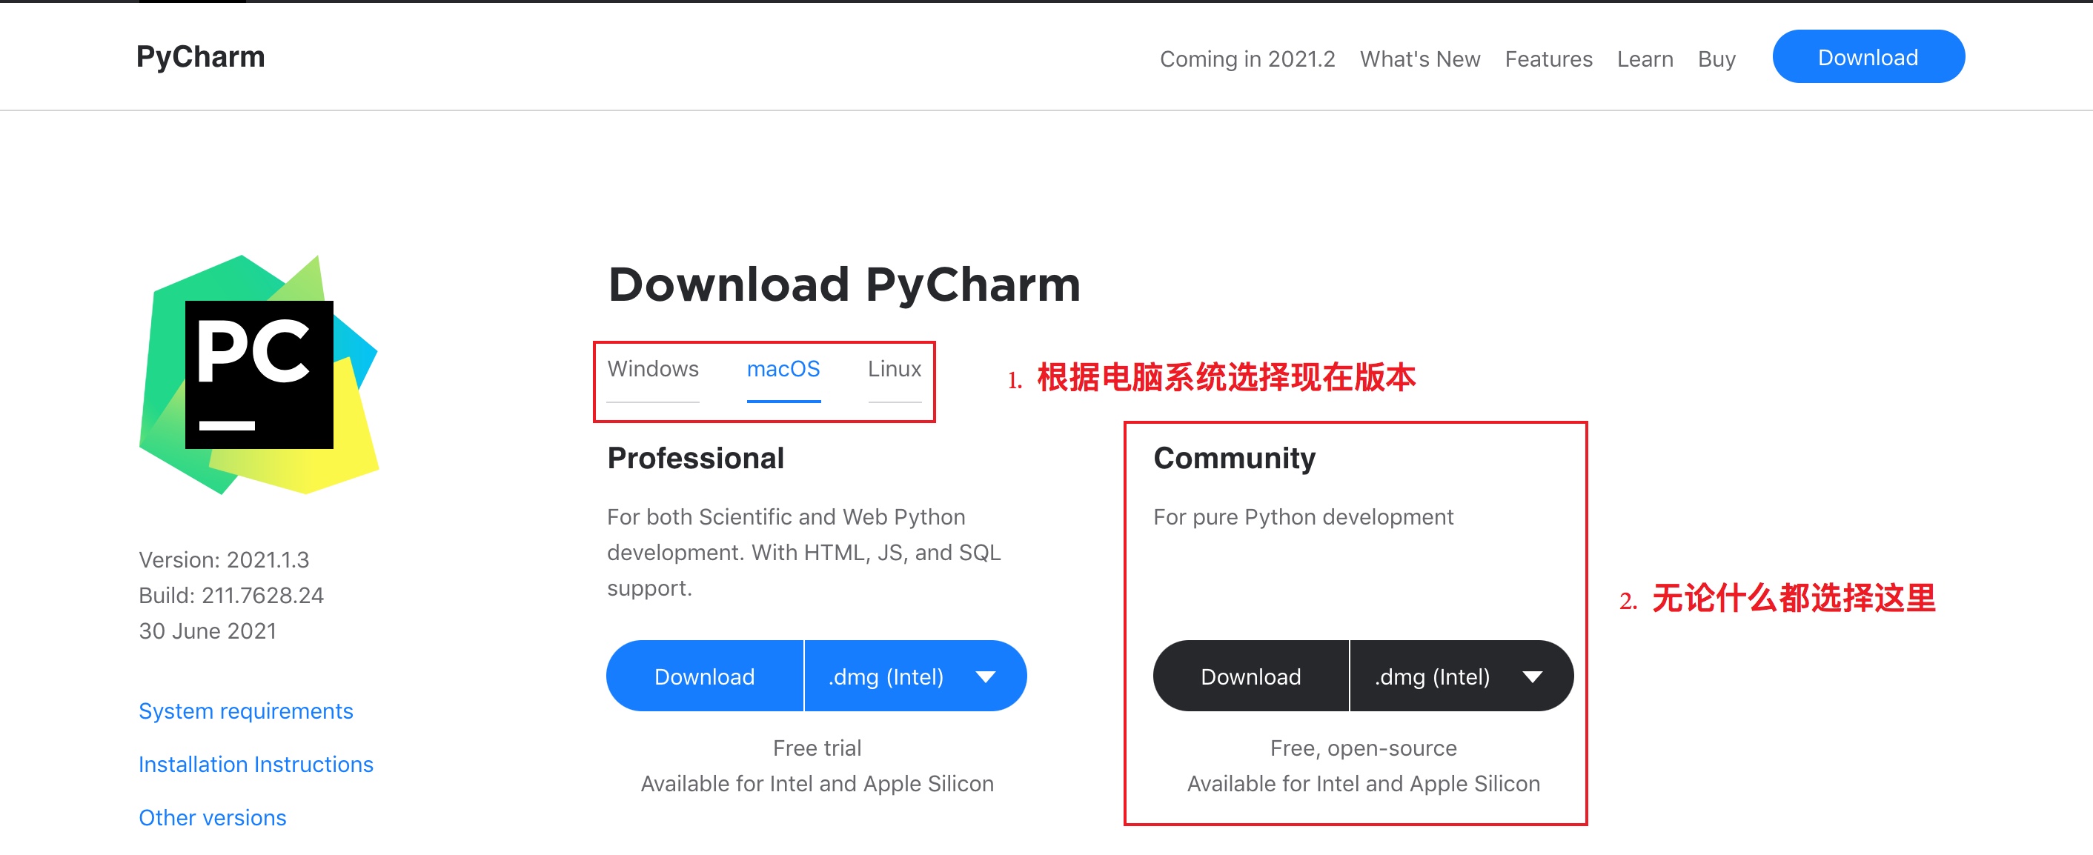Open Professional .dmg (Intel) format selector
This screenshot has height=855, width=2093.
pyautogui.click(x=886, y=676)
